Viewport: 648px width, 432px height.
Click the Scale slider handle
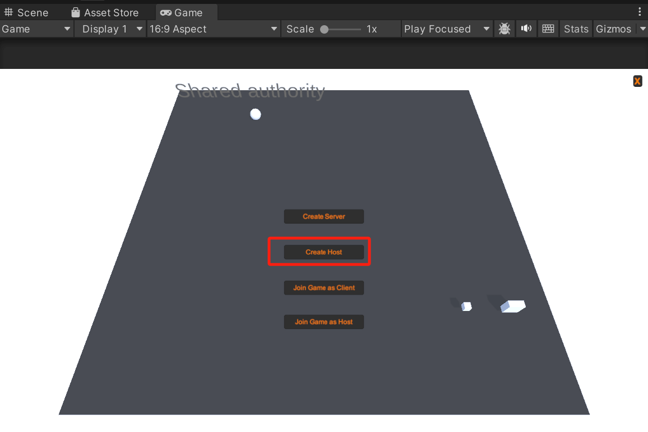pyautogui.click(x=324, y=29)
